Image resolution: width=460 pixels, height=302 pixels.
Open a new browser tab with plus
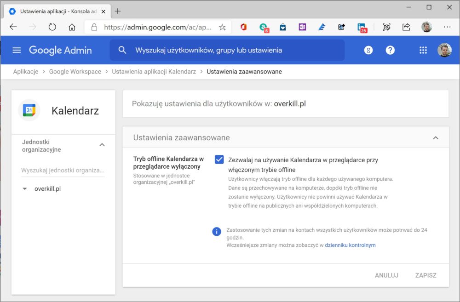(118, 11)
